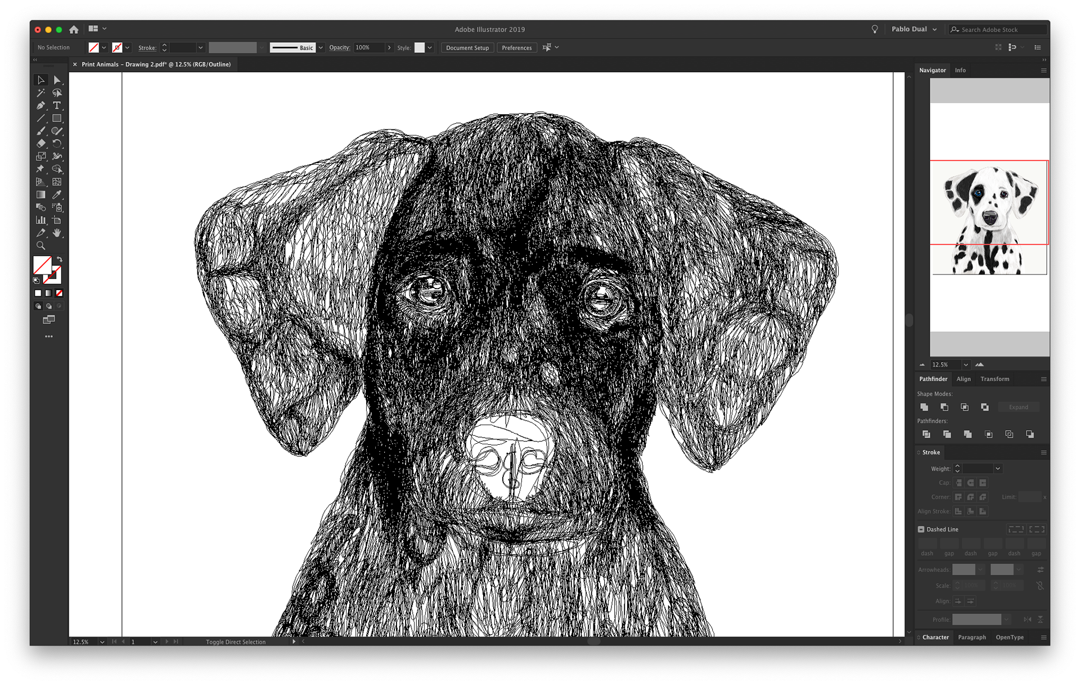The width and height of the screenshot is (1080, 685).
Task: Select the Rectangle tool
Action: [57, 118]
